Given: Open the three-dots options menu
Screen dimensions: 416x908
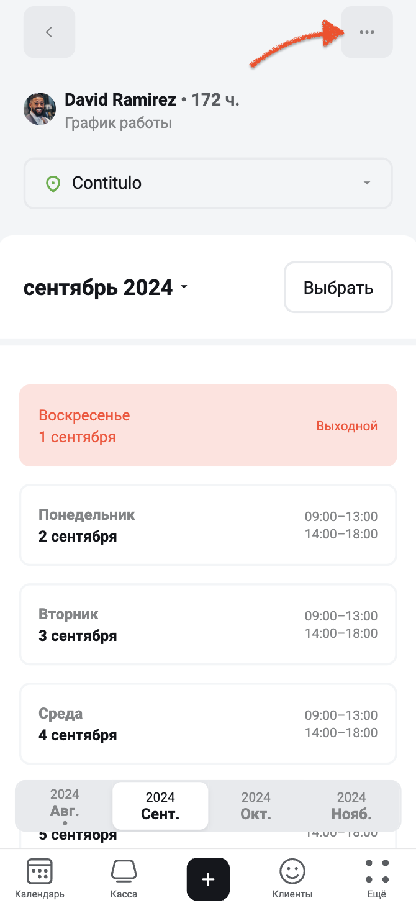Looking at the screenshot, I should 367,32.
